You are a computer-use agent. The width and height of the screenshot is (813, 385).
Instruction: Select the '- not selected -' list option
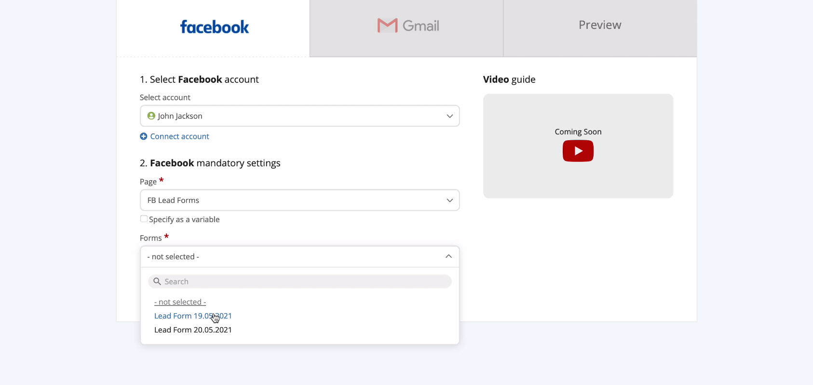pyautogui.click(x=180, y=302)
